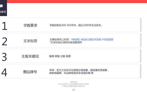Click the large number 4
The height and width of the screenshot is (93, 147).
click(4, 72)
